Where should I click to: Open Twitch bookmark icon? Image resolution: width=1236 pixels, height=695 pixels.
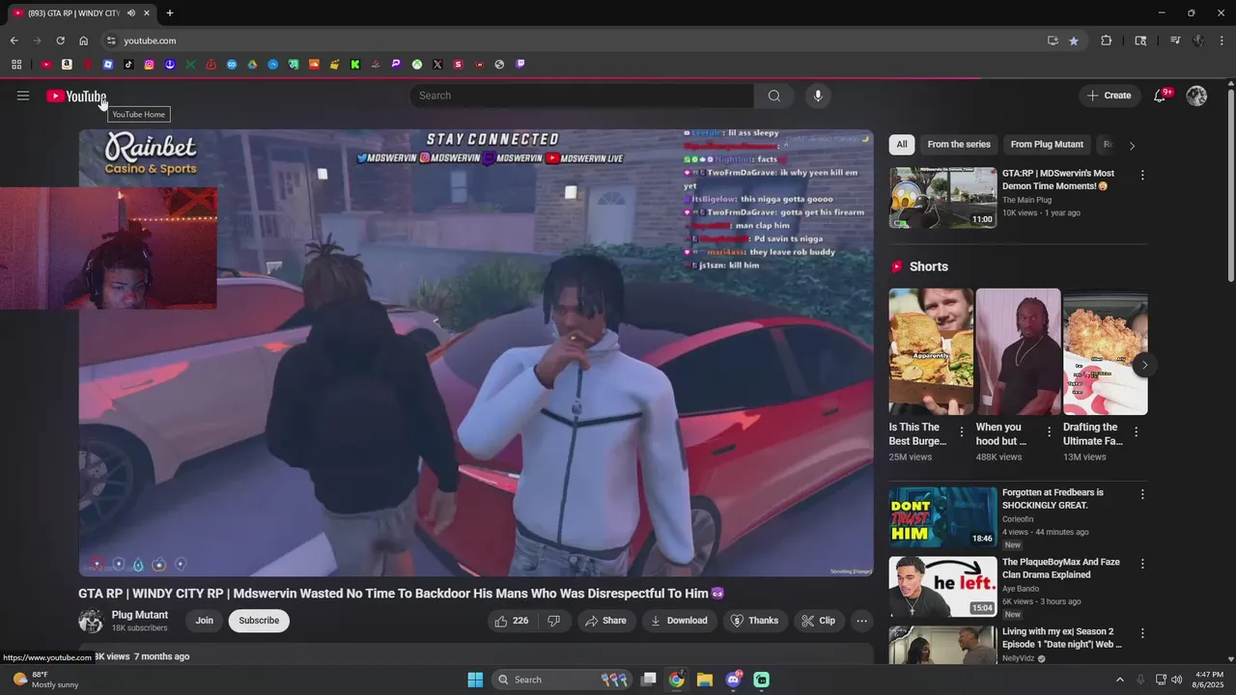click(x=520, y=65)
